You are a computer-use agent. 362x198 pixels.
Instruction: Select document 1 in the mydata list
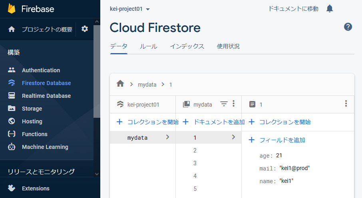[x=195, y=138]
